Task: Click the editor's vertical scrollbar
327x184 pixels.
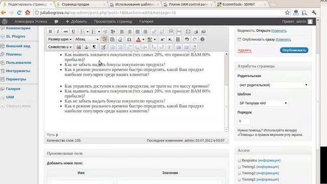Action: pyautogui.click(x=226, y=92)
